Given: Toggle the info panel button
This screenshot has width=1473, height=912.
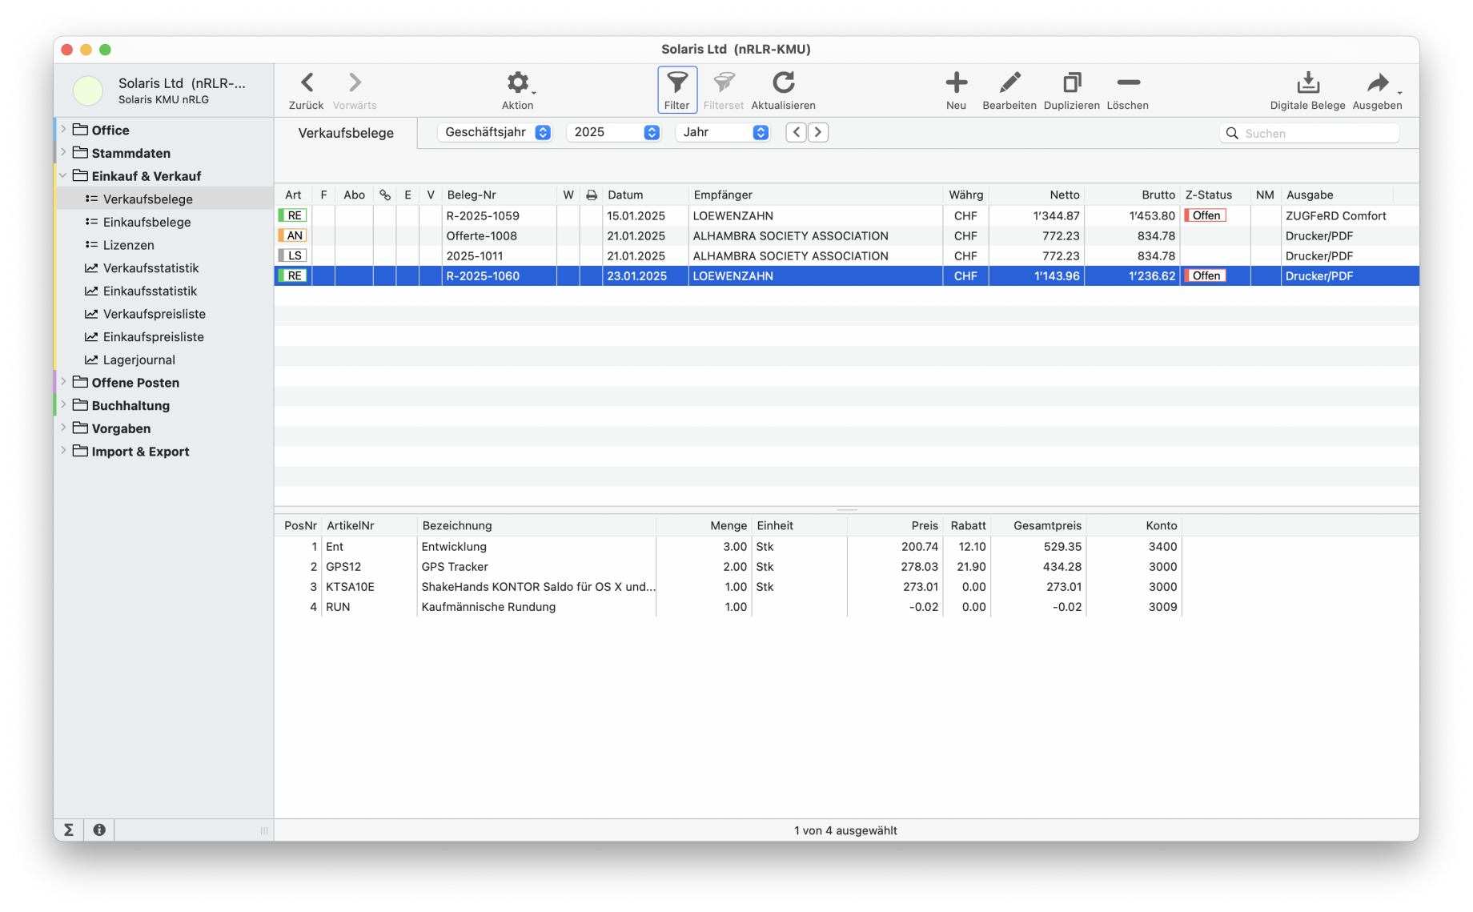Looking at the screenshot, I should point(99,830).
